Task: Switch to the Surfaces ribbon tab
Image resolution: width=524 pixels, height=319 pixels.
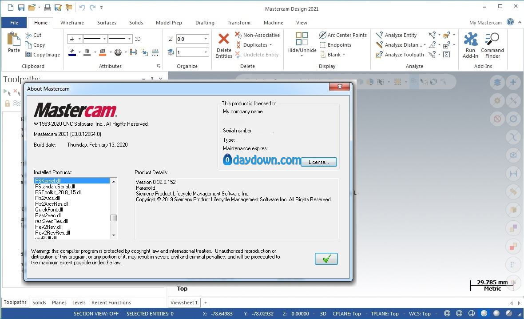Action: click(x=107, y=22)
